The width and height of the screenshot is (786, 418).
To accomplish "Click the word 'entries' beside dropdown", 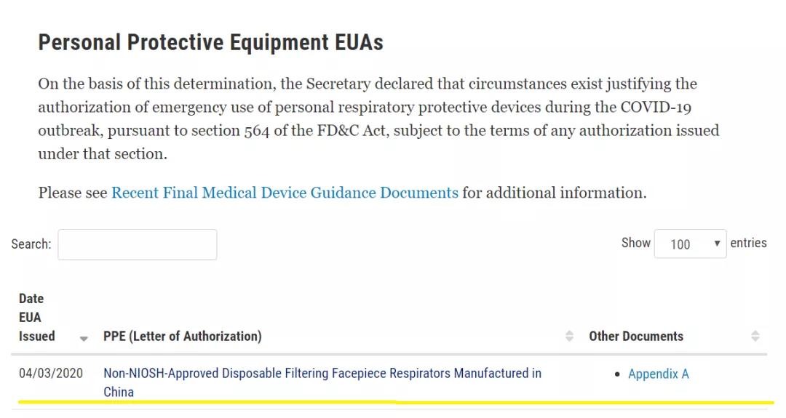I will [748, 243].
